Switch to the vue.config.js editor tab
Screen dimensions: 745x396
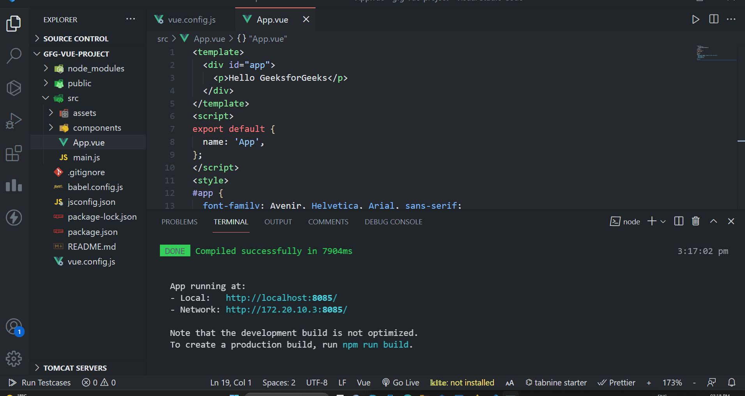(191, 20)
